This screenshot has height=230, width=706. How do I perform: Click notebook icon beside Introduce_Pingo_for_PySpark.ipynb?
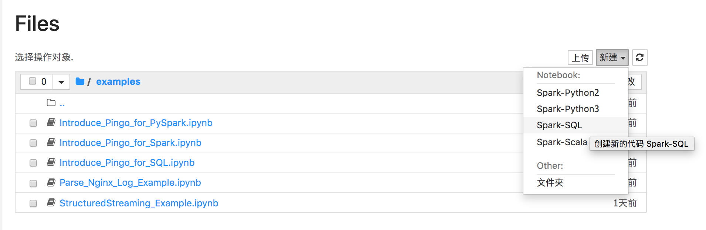51,122
